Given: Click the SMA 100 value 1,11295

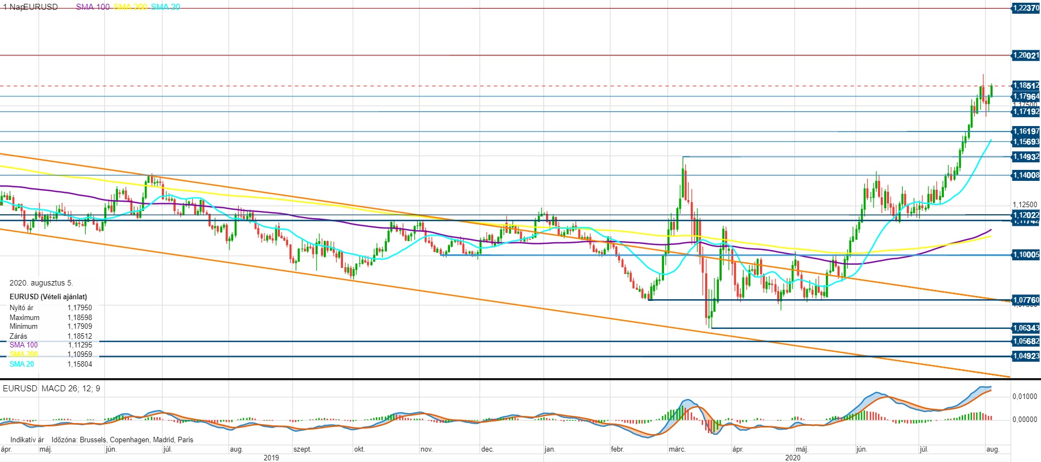Looking at the screenshot, I should (80, 345).
